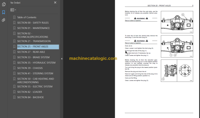Image resolution: width=200 pixels, height=118 pixels.
Task: Open SECTION 50 - CAB HEATING AND AIRCONDITIONING
Action: point(36,81)
